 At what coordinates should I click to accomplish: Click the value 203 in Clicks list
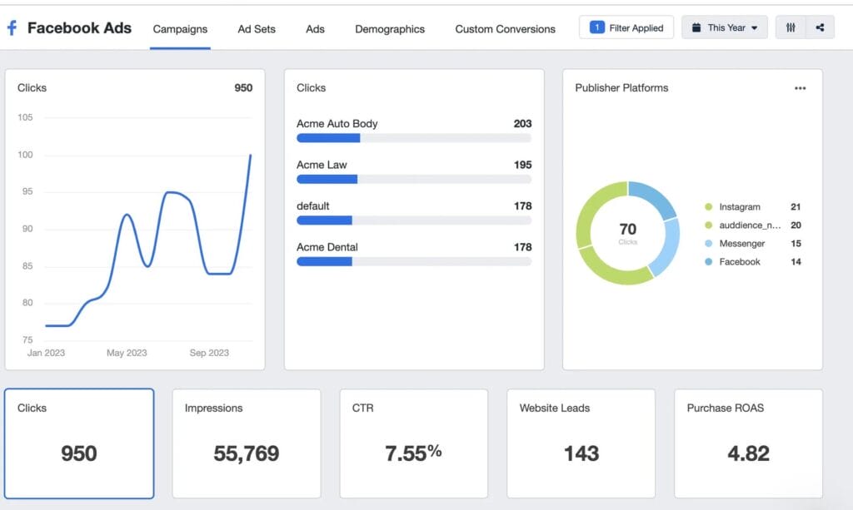click(522, 124)
